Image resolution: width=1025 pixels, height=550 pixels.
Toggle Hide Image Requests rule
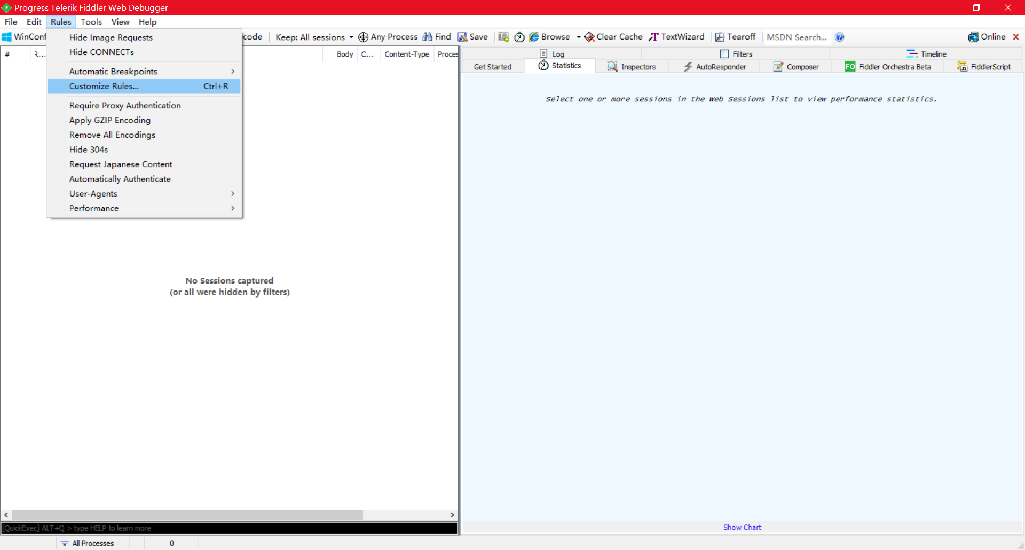tap(144, 37)
